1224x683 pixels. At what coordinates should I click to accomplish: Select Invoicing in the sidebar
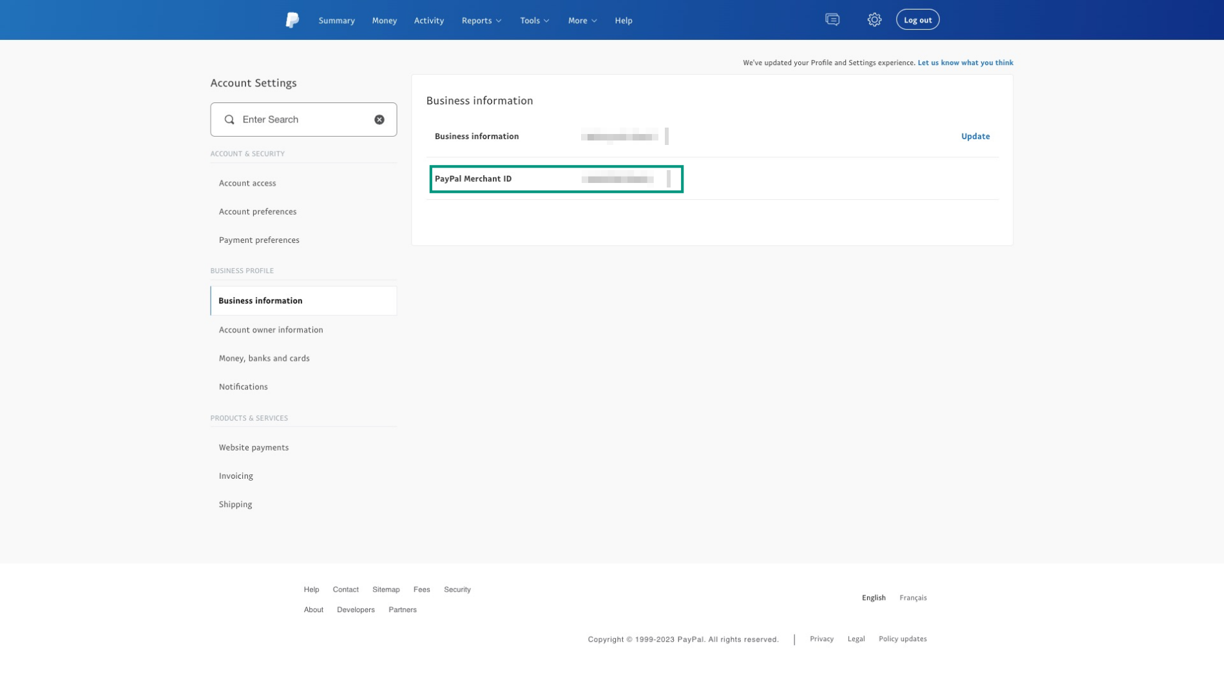pos(236,476)
